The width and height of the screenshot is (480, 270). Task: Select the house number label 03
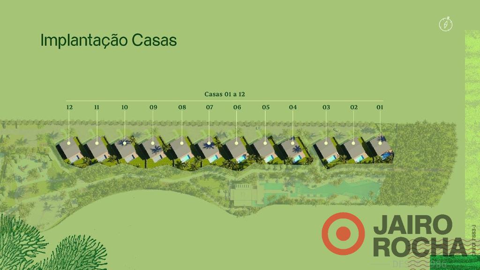tap(326, 107)
